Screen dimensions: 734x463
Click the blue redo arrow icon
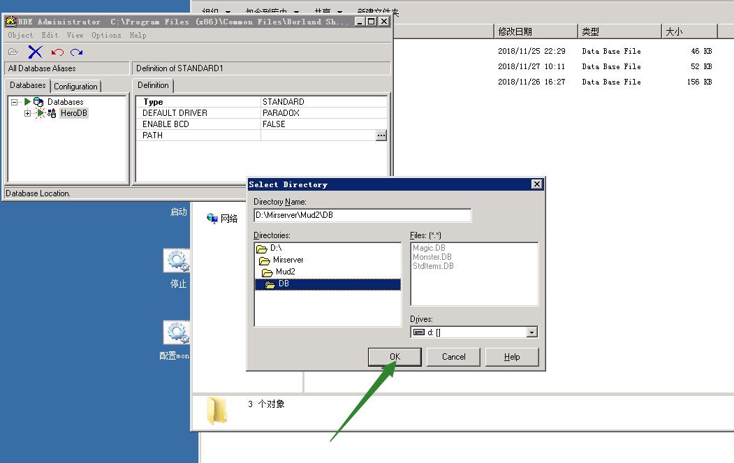tap(77, 52)
